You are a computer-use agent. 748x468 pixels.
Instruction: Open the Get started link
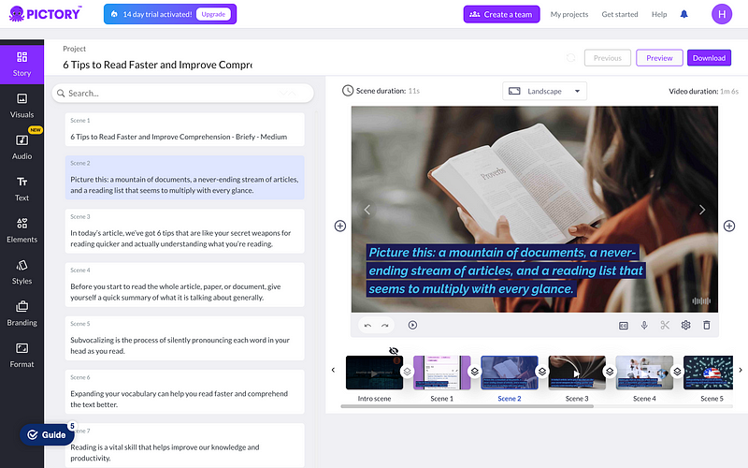pos(620,14)
